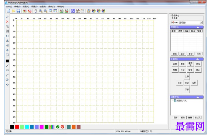This screenshot has height=136, width=210.
Task: Click the undo arrow in the left toolbar
Action: tap(7, 17)
